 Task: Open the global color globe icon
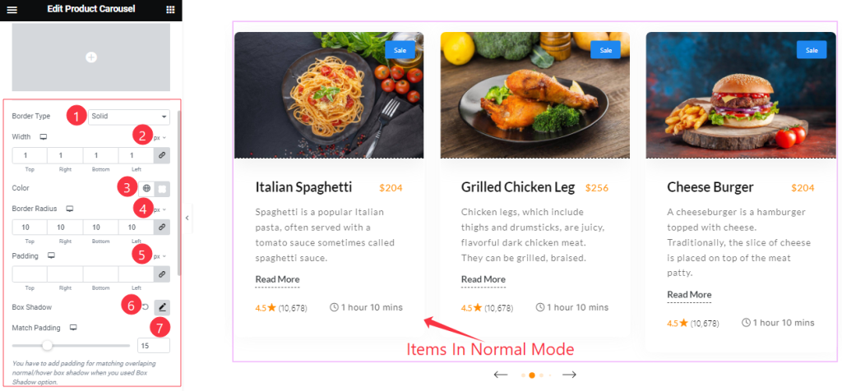point(146,188)
